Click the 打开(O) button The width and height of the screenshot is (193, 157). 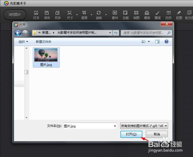coord(131,134)
